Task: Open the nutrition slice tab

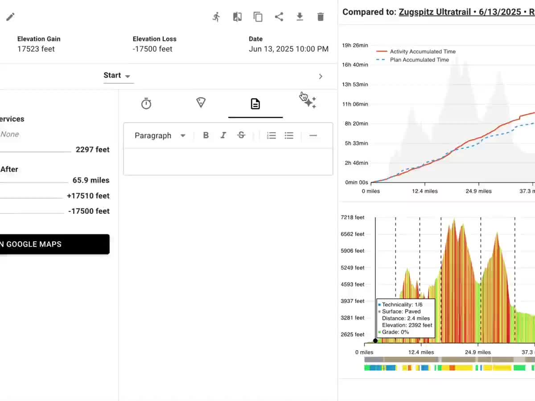Action: 201,102
